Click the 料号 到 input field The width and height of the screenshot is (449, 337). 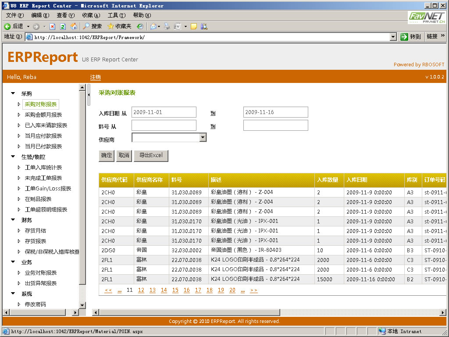pyautogui.click(x=276, y=125)
